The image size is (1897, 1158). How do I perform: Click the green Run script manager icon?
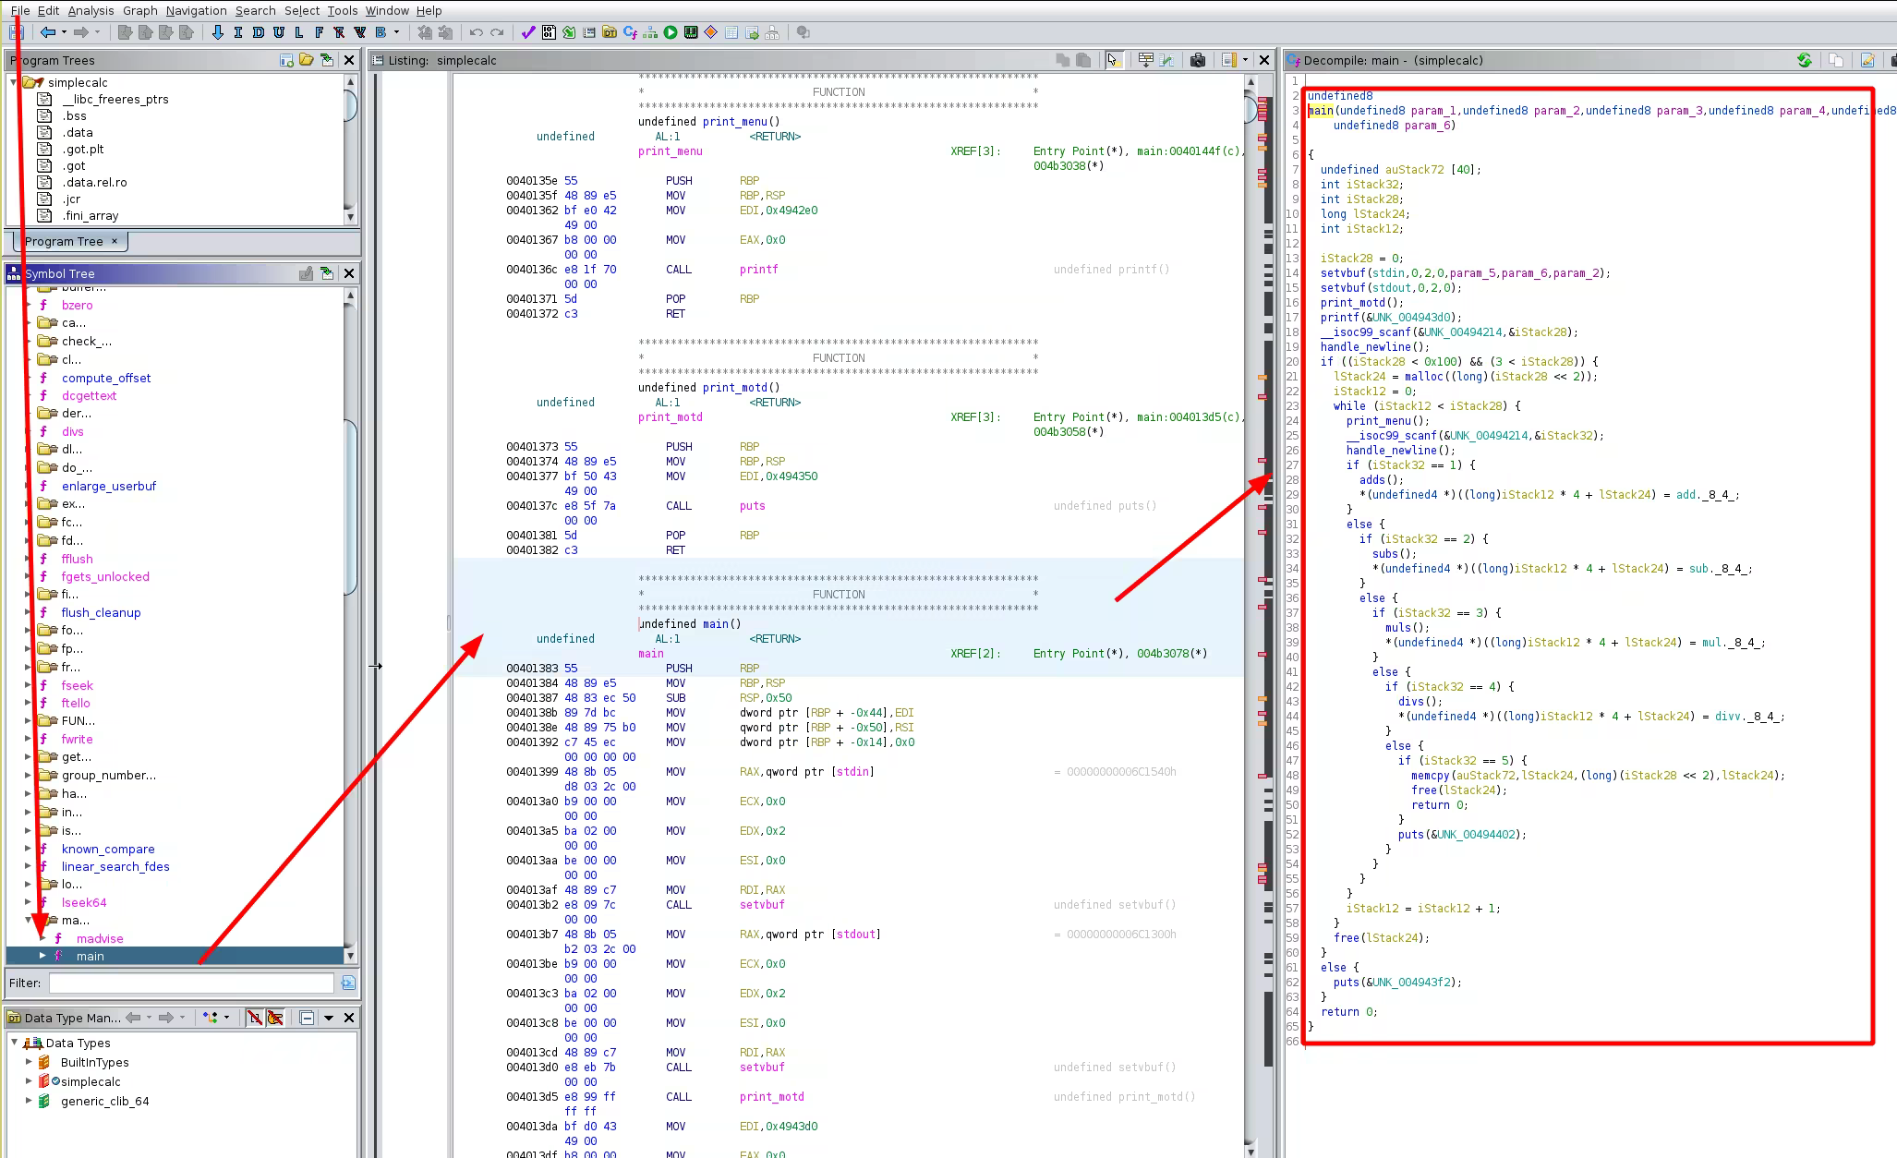(x=671, y=32)
